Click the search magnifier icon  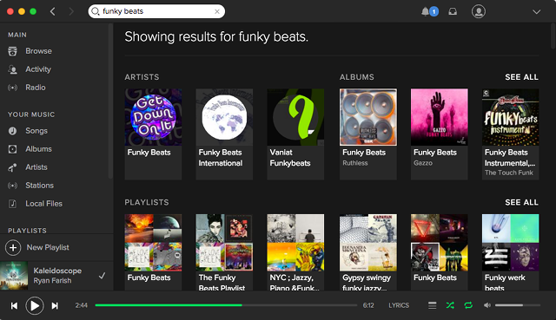[x=95, y=11]
